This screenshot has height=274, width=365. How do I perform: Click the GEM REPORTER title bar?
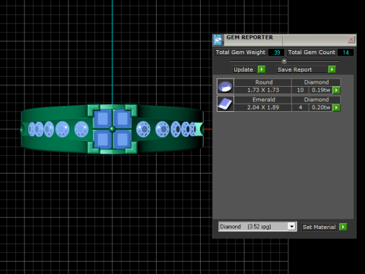pos(284,40)
